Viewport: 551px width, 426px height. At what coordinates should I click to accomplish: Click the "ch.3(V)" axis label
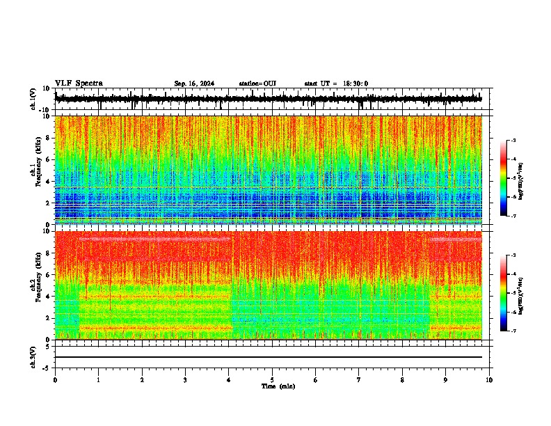point(33,357)
